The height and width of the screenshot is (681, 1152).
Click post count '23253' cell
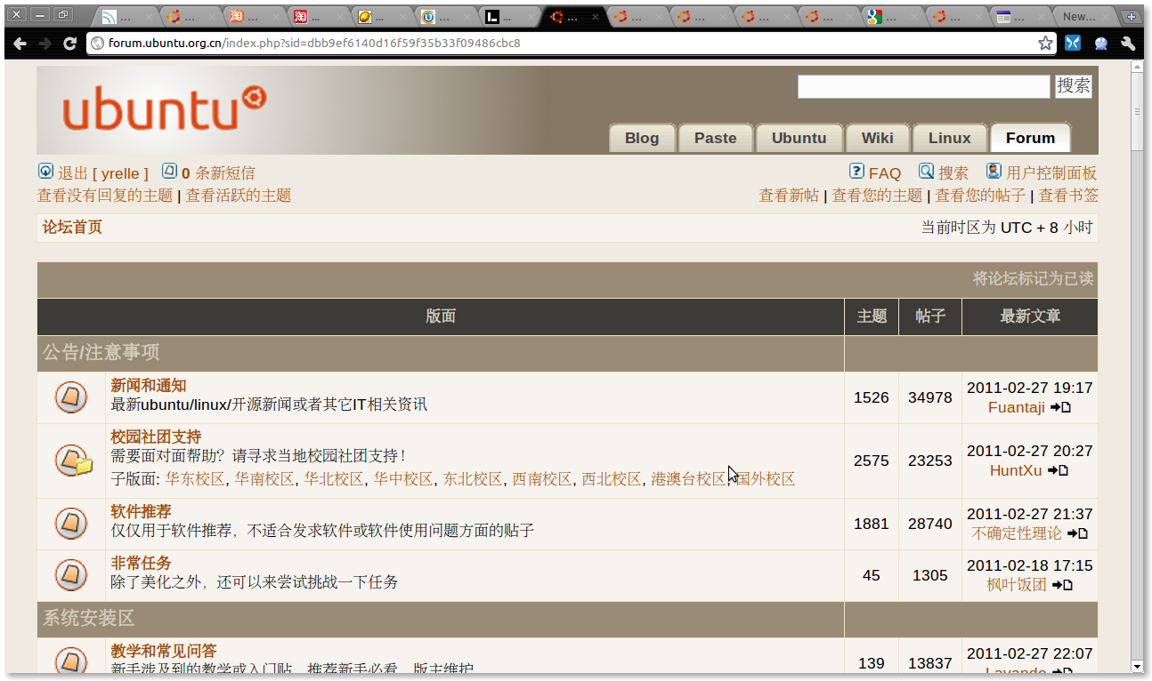point(930,461)
